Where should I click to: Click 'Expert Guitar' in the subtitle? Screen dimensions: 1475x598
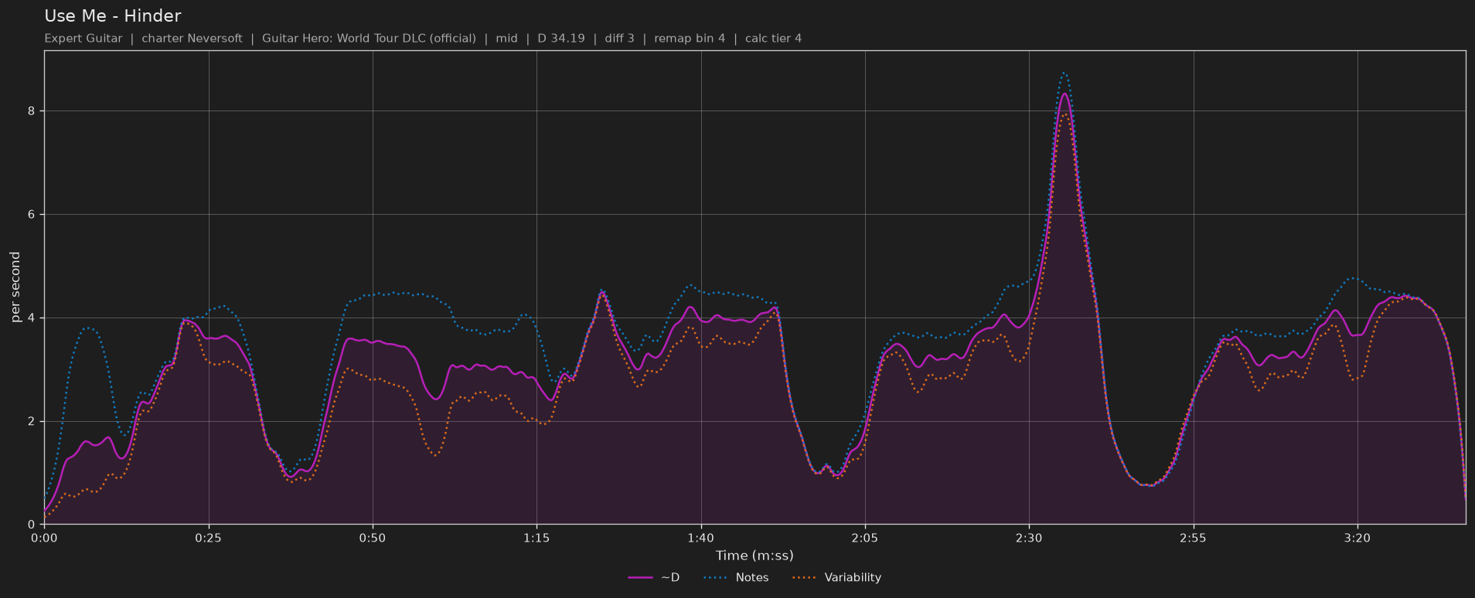coord(83,38)
